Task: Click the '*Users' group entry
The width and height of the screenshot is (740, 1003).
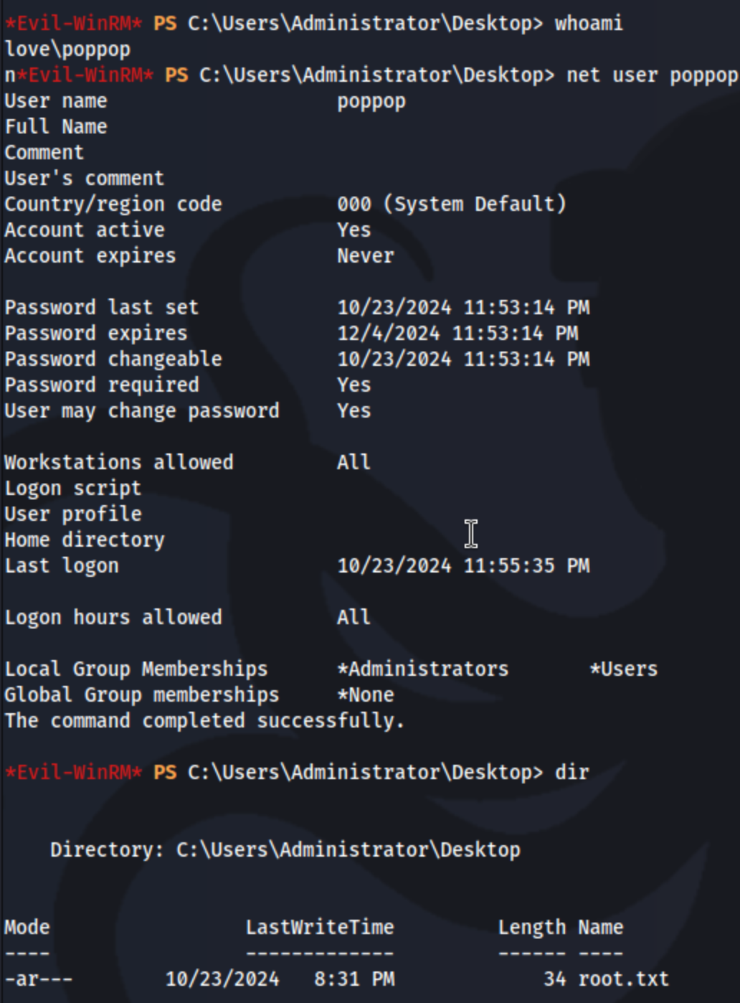Action: click(x=624, y=669)
